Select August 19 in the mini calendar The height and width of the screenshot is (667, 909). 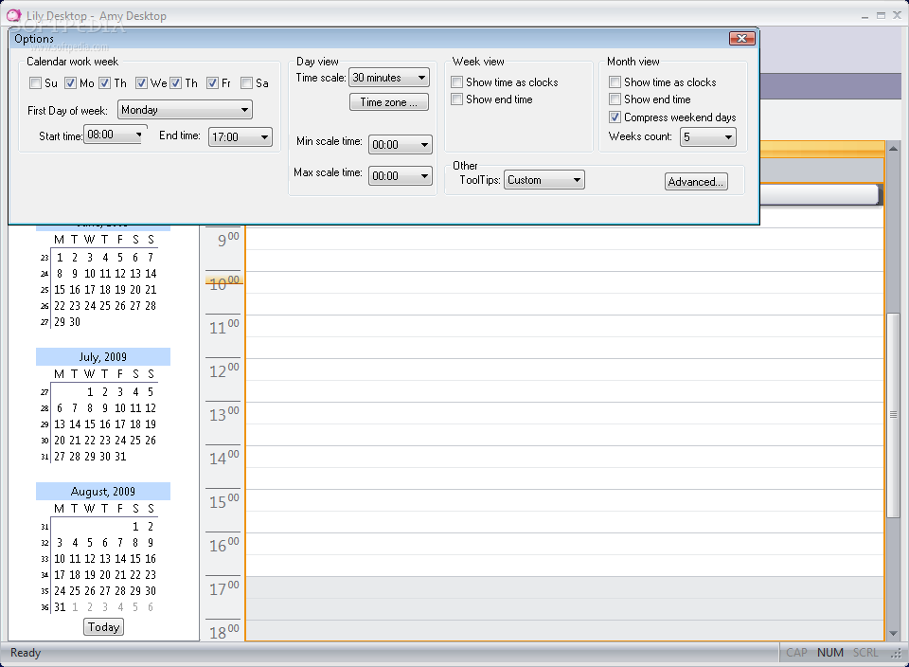(90, 575)
